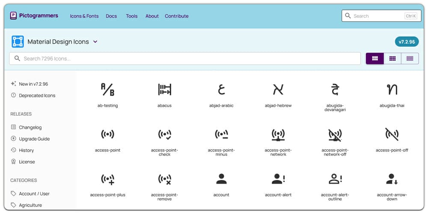Viewport: 428px width, 214px height.
Task: Open the Docs menu
Action: coord(111,16)
